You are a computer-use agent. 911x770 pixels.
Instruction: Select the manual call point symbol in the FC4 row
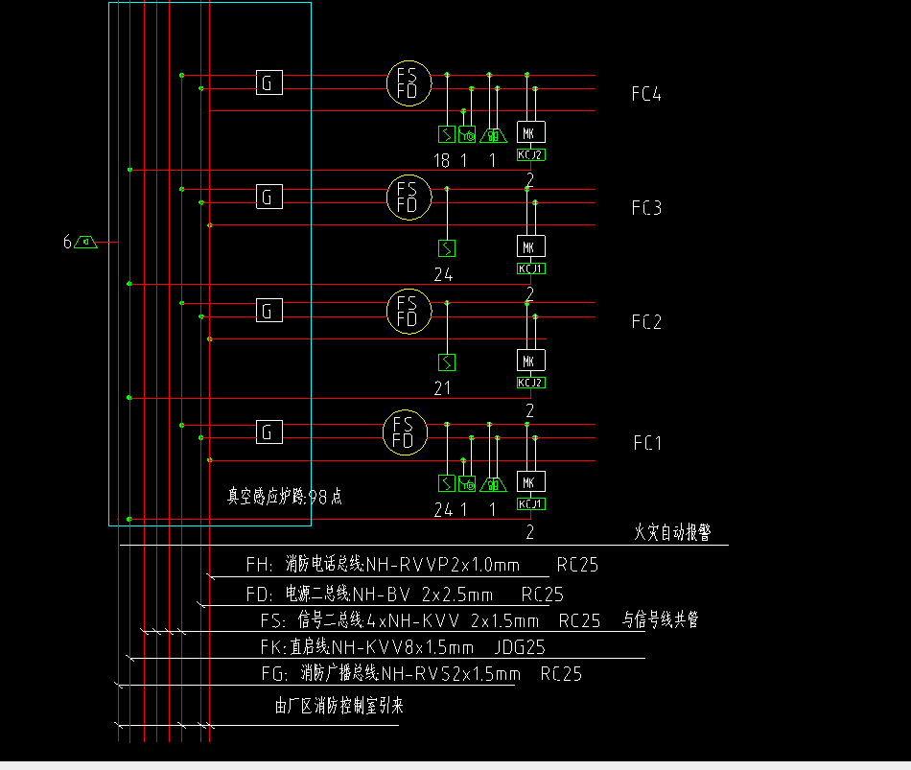tap(467, 134)
